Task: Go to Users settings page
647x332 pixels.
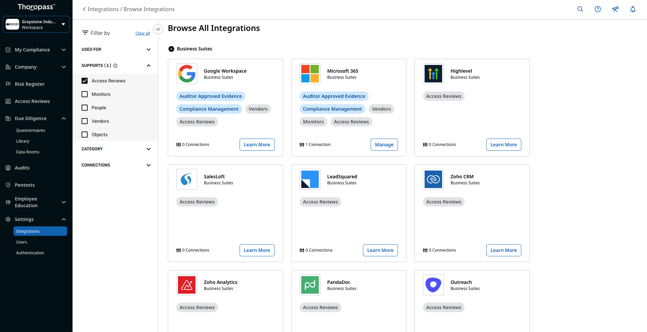Action: tap(22, 242)
